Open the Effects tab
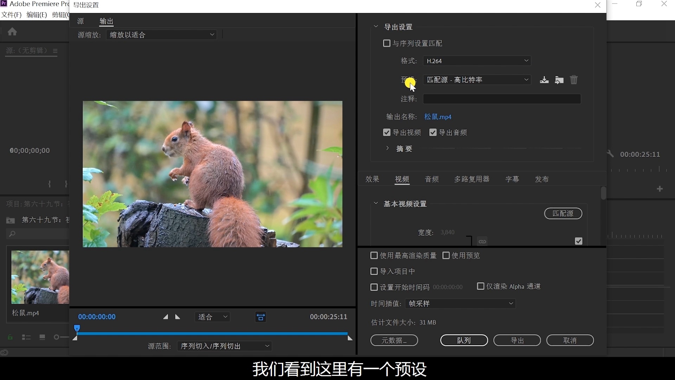The height and width of the screenshot is (380, 675). click(372, 179)
